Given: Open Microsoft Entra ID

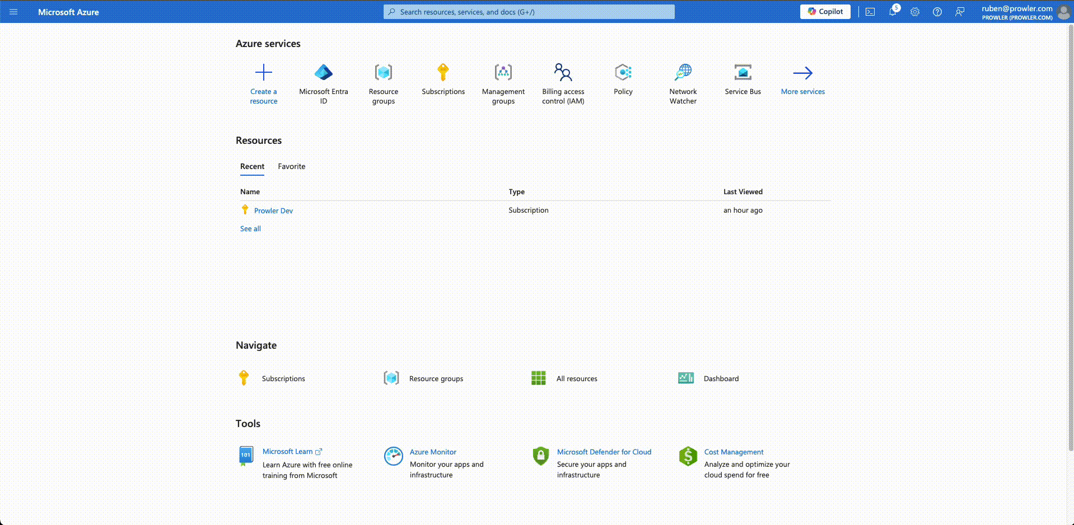Looking at the screenshot, I should 323,73.
